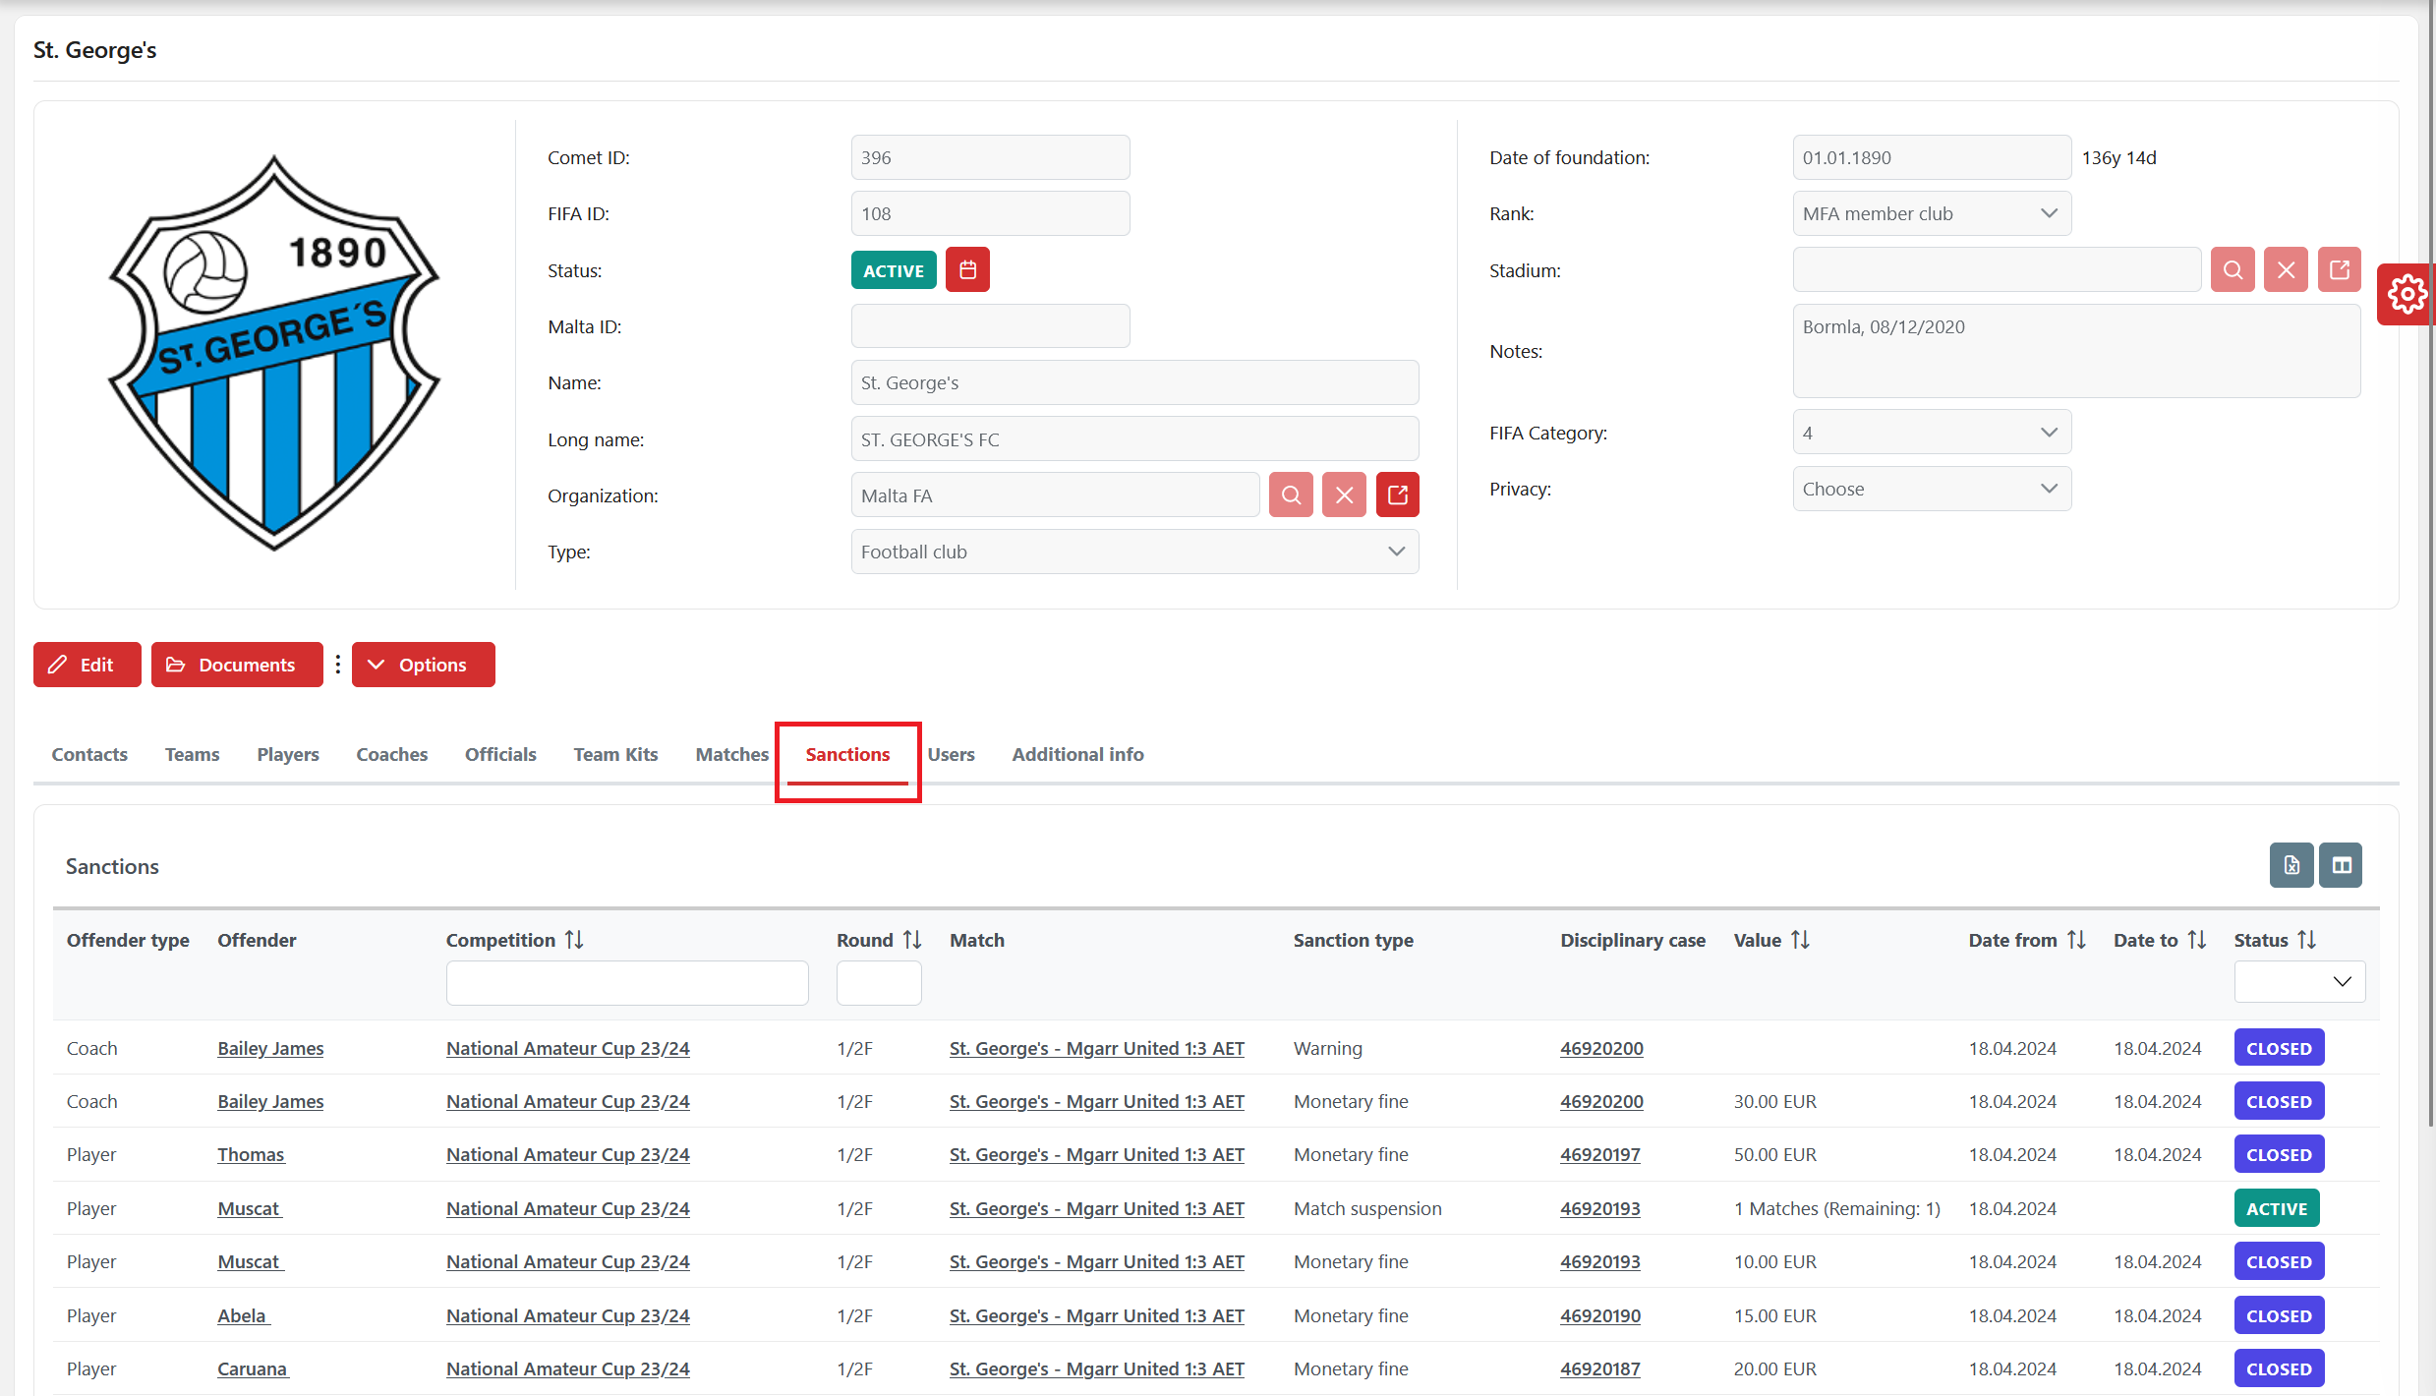
Task: Sort sanctions by Value column
Action: (x=1800, y=940)
